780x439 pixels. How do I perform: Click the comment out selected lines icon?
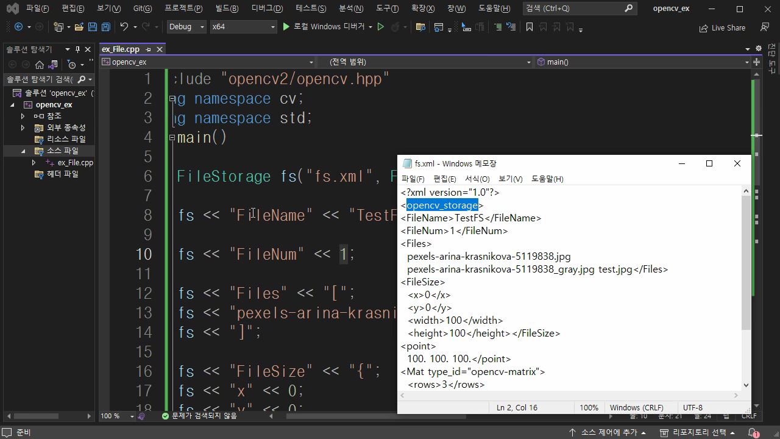pyautogui.click(x=498, y=27)
